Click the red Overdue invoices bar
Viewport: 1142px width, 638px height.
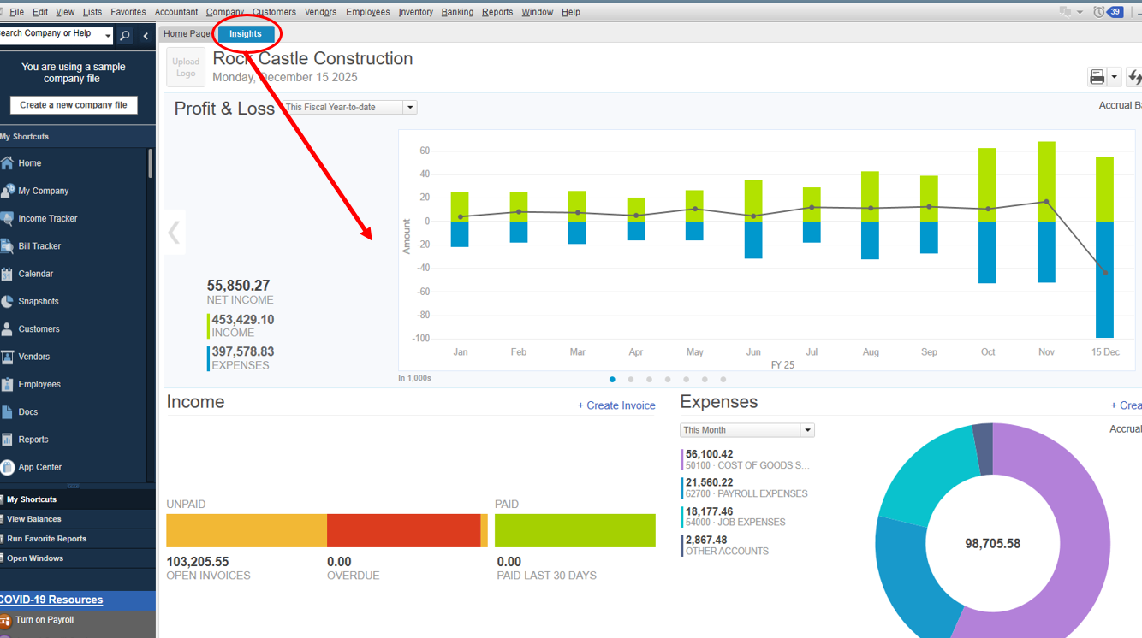[403, 530]
